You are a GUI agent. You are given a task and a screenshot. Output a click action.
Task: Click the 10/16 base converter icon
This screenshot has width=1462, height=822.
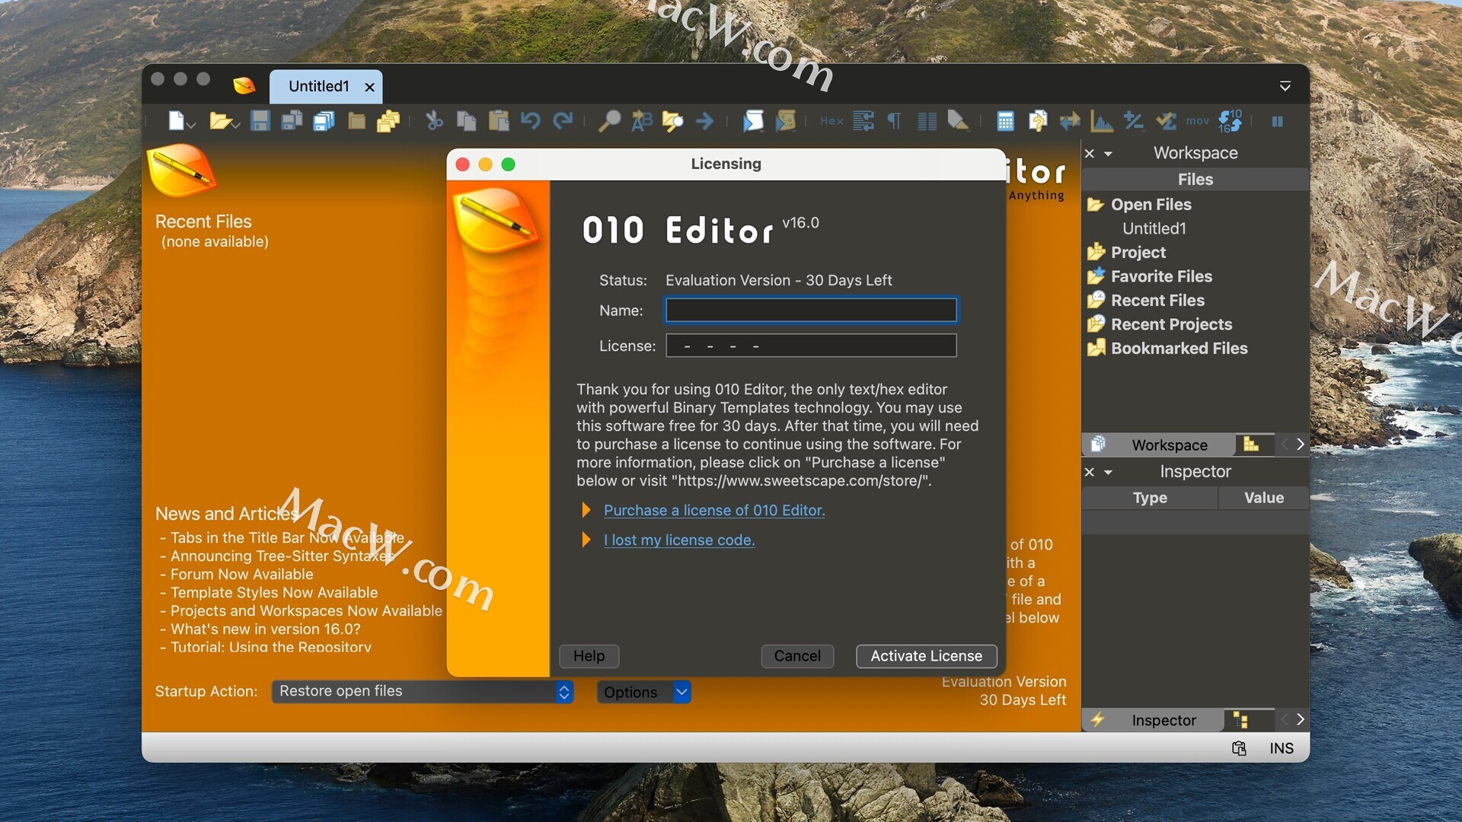coord(1230,121)
